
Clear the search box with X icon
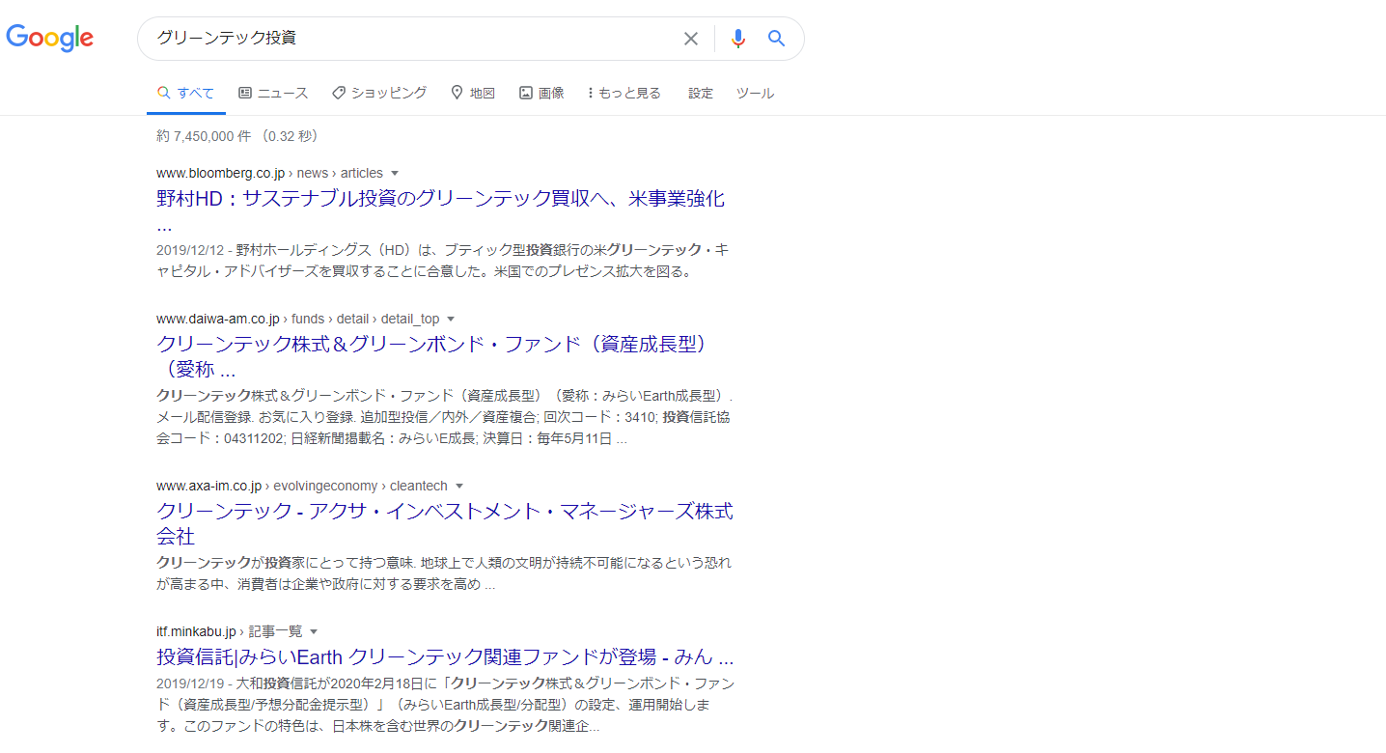691,39
